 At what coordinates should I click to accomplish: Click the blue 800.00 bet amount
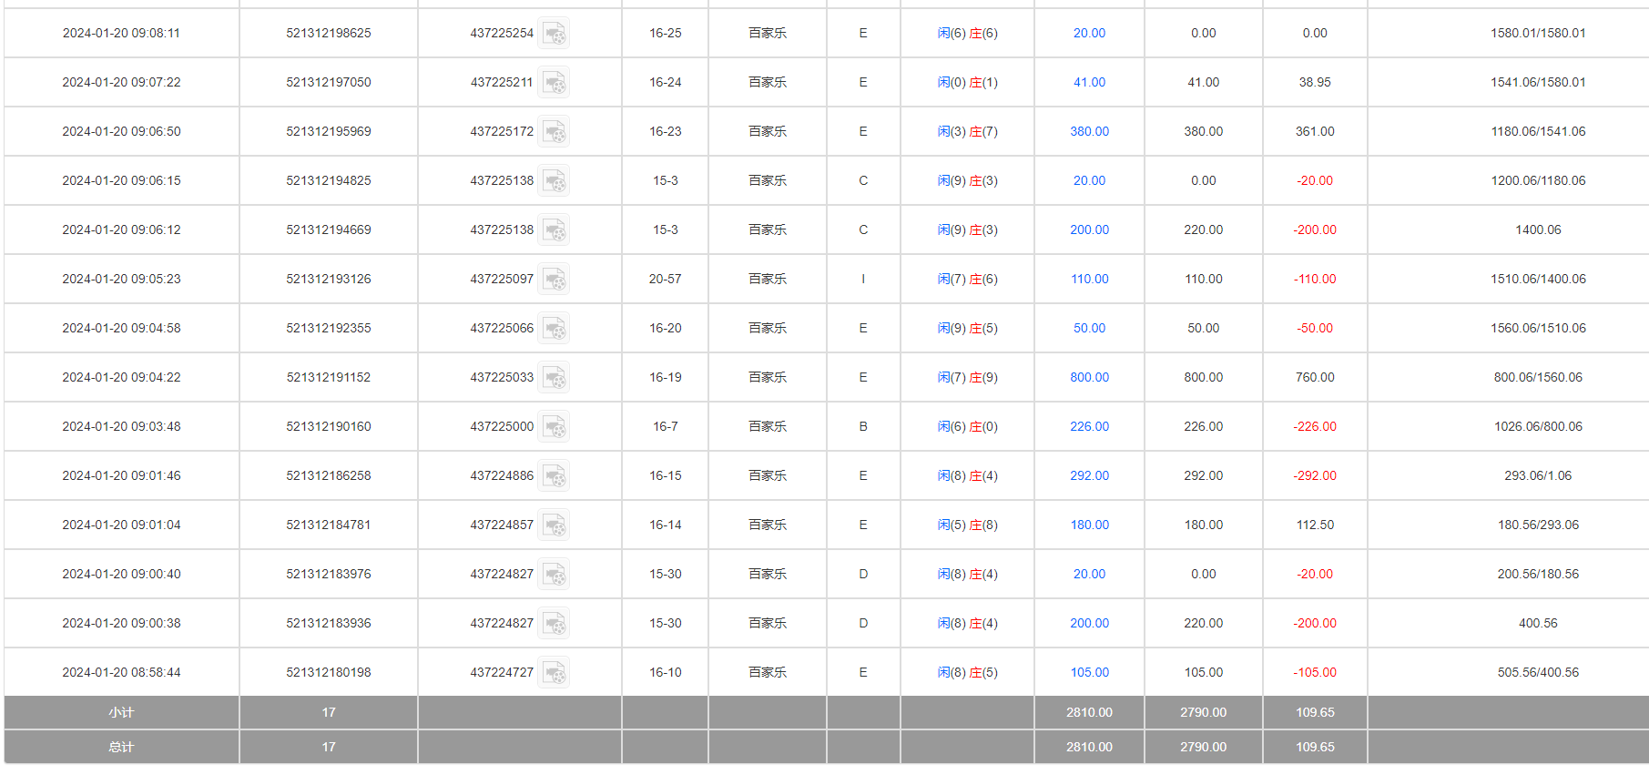coord(1089,377)
